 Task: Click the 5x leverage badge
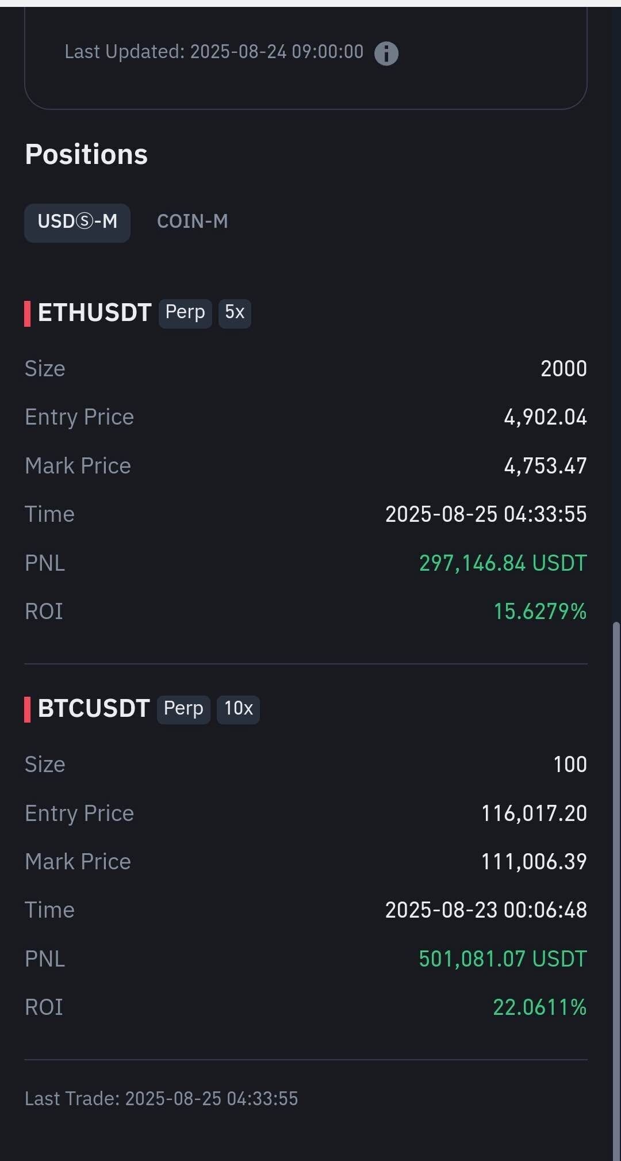[235, 313]
